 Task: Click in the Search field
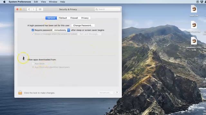pos(108,9)
